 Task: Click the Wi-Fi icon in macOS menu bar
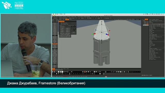[151, 14]
